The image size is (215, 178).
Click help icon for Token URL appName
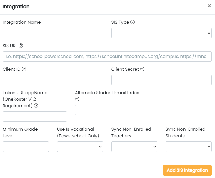coord(36,106)
